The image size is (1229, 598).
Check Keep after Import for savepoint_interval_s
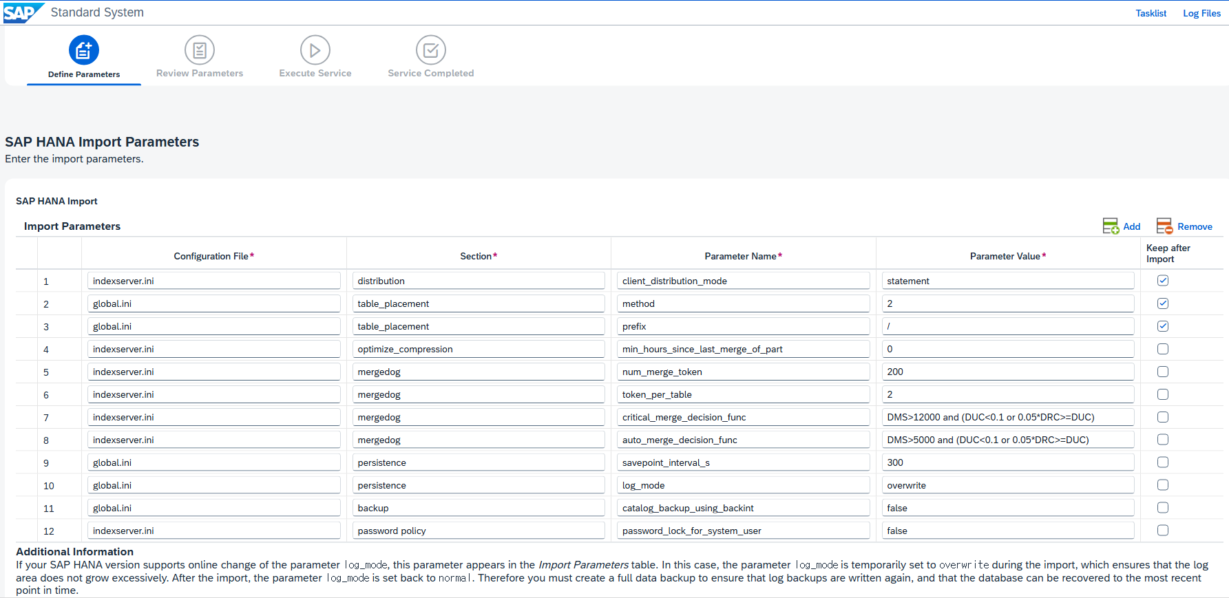point(1163,462)
